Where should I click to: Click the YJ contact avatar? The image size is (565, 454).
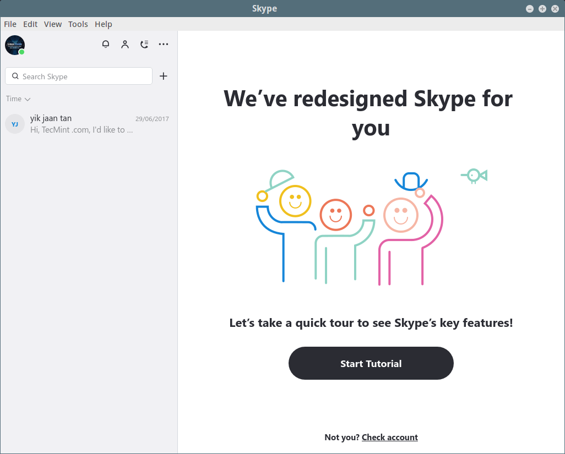15,124
